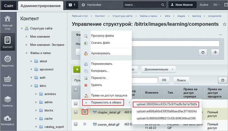Expand Моя компания: Экстранет node
The image size is (228, 131).
(x=26, y=45)
